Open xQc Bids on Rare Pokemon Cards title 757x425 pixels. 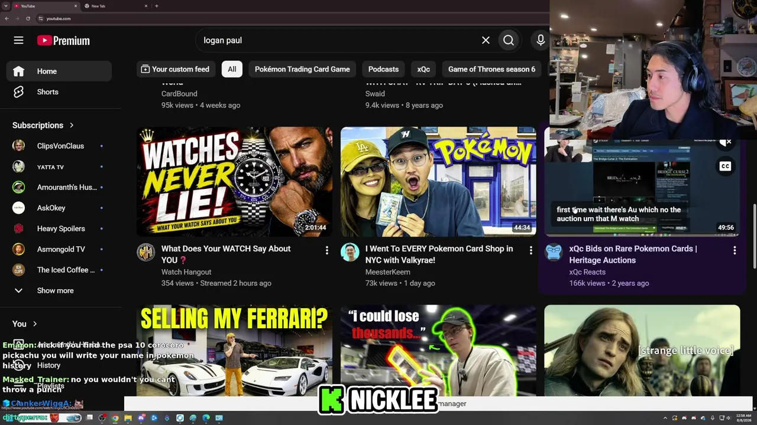pos(633,254)
